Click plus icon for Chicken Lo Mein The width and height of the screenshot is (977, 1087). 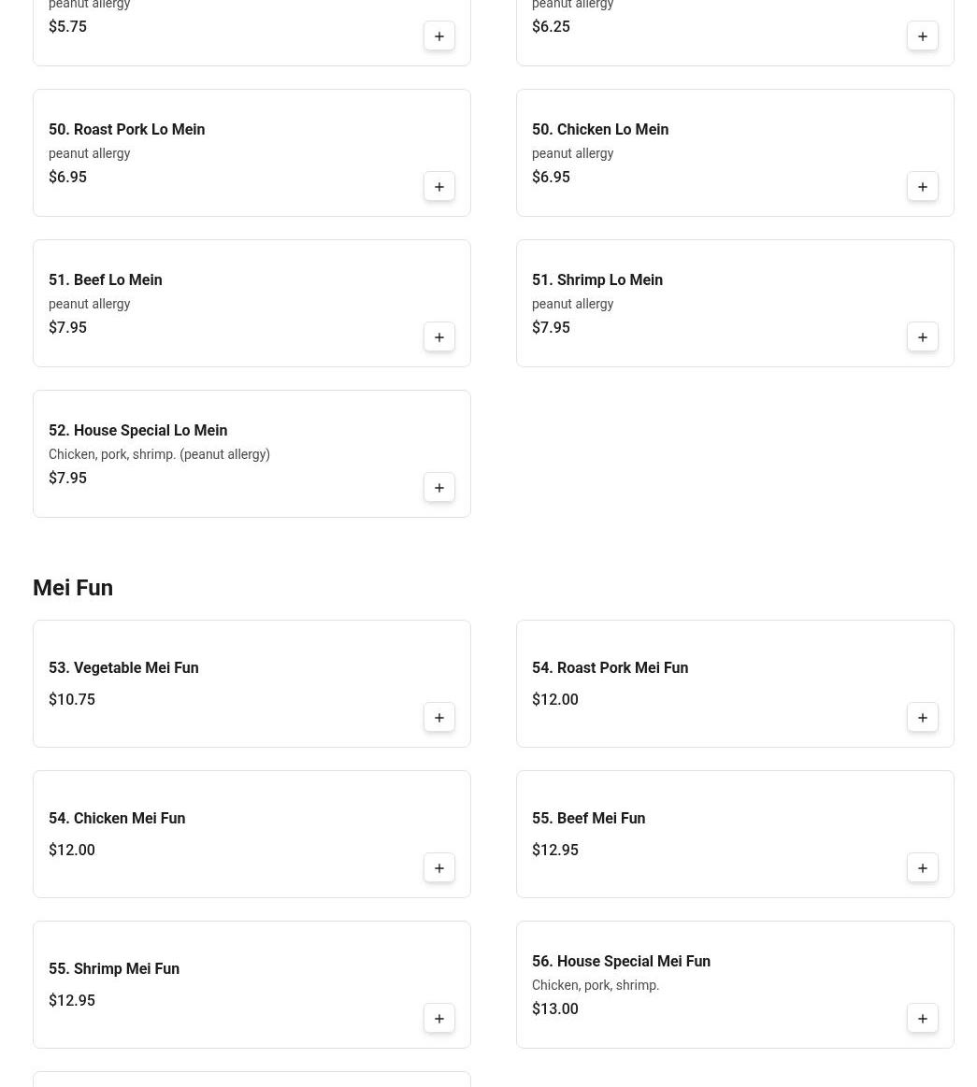click(x=923, y=187)
